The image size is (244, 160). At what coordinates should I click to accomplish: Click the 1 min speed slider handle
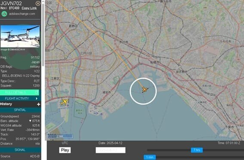[x=150, y=157]
